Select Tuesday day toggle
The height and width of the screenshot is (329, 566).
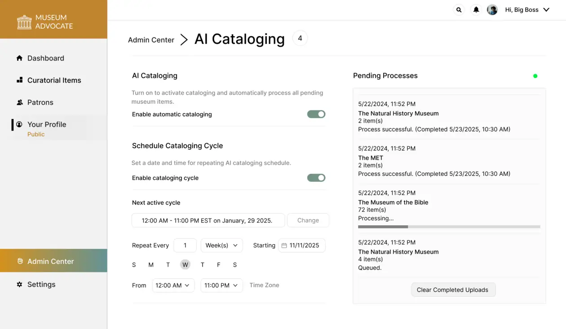click(x=168, y=265)
